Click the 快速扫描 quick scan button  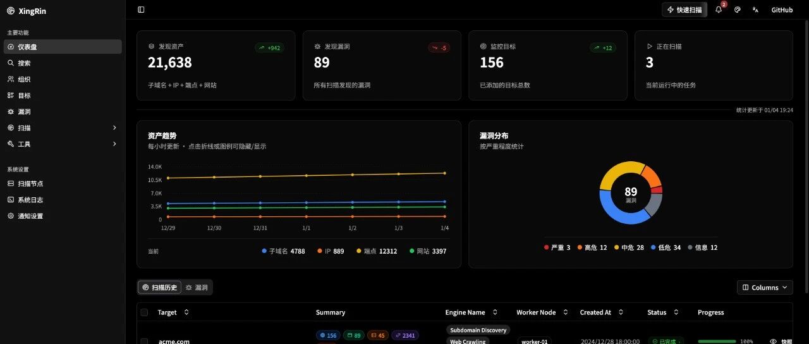coord(684,9)
